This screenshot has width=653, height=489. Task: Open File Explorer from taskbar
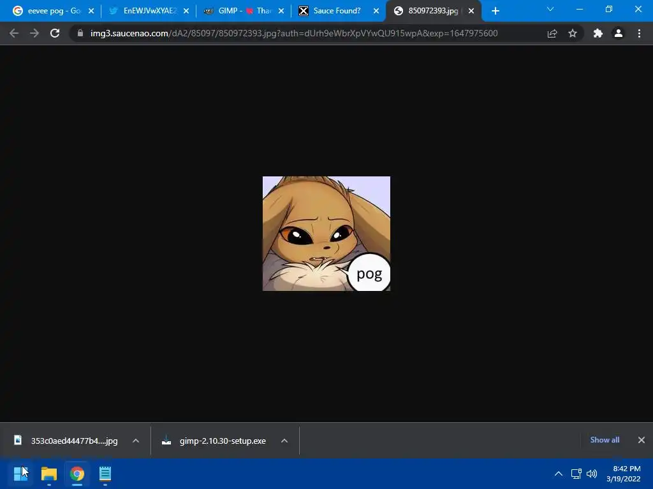click(x=48, y=474)
